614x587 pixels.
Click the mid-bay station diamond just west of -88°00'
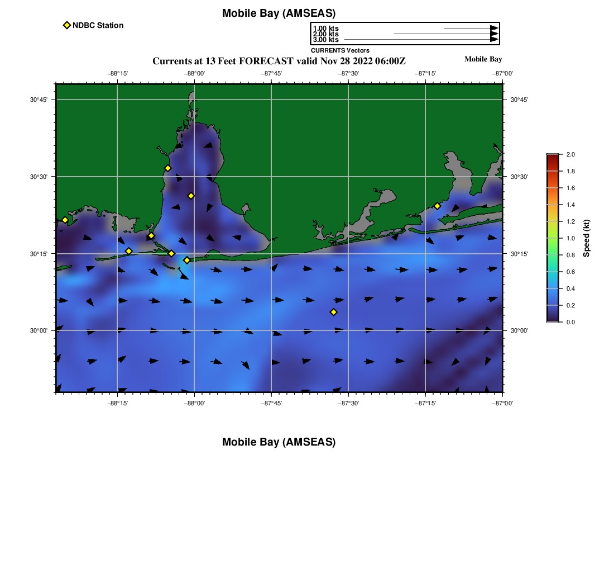tap(191, 196)
